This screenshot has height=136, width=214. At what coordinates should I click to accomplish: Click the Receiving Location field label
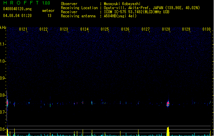[79, 8]
